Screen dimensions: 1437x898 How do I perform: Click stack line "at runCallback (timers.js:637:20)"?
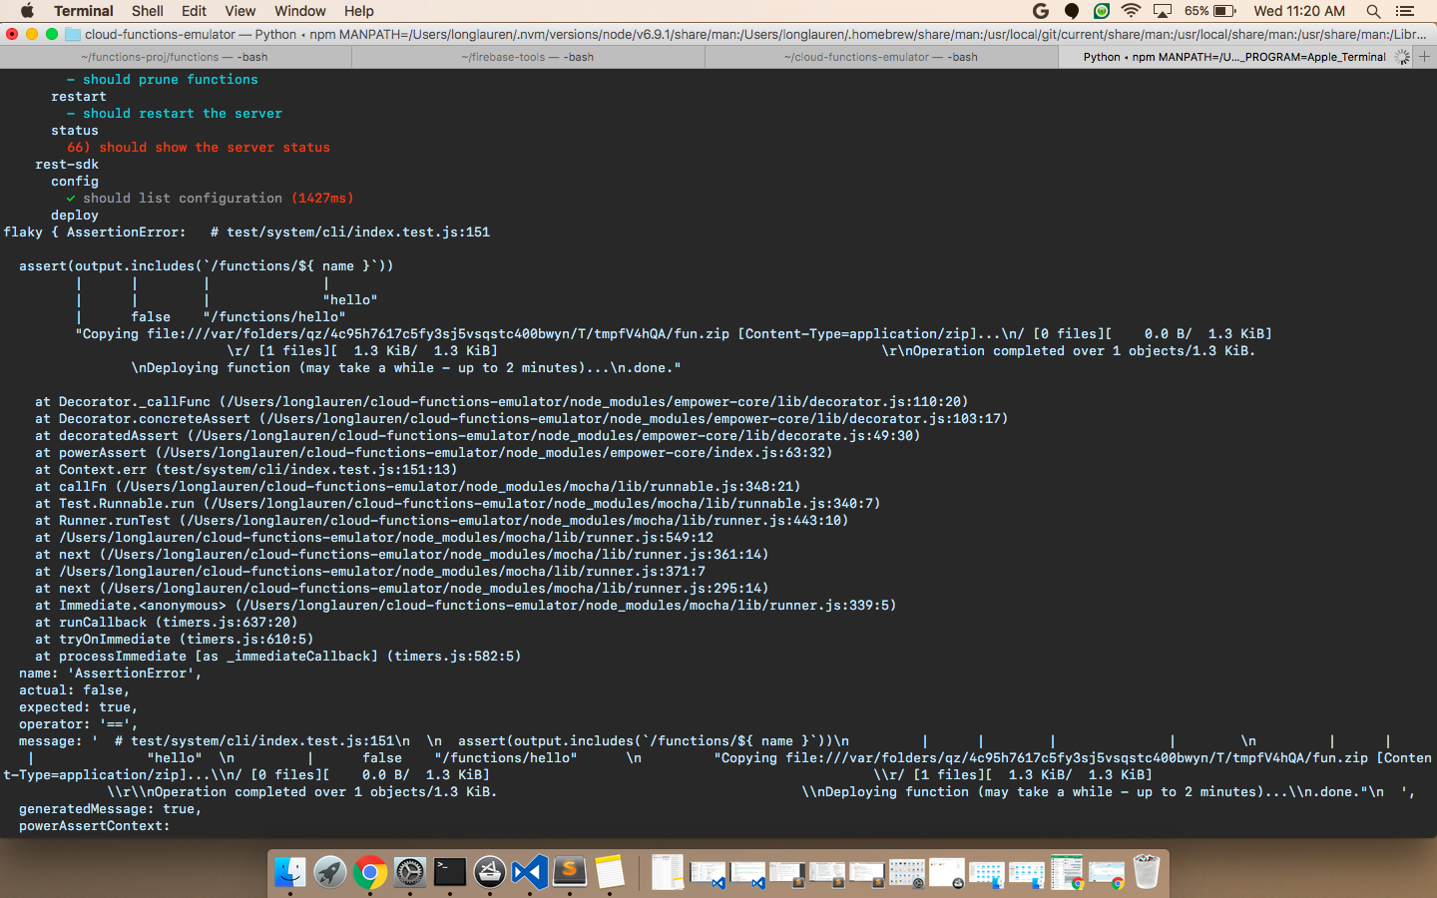coord(167,622)
